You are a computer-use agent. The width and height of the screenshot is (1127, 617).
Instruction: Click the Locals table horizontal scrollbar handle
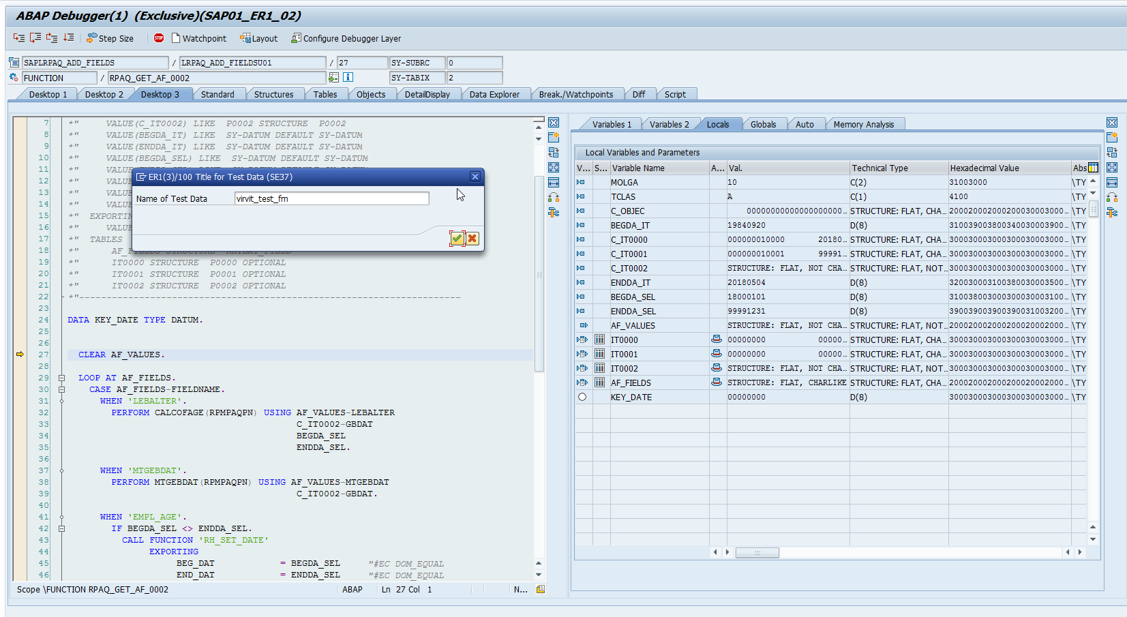click(757, 552)
